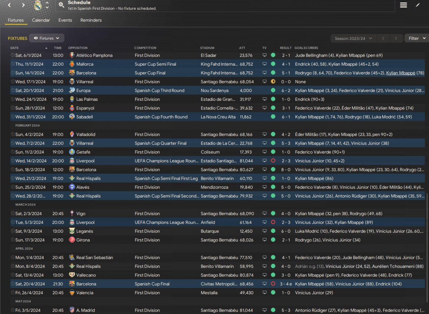Click the Mallorca club crest
The image size is (429, 314).
coord(72,64)
